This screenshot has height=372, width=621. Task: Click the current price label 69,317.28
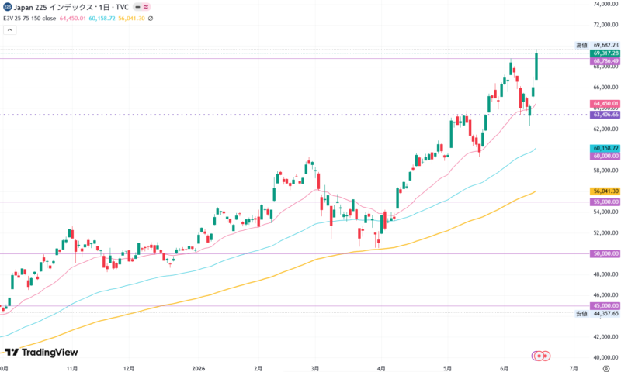(x=605, y=53)
